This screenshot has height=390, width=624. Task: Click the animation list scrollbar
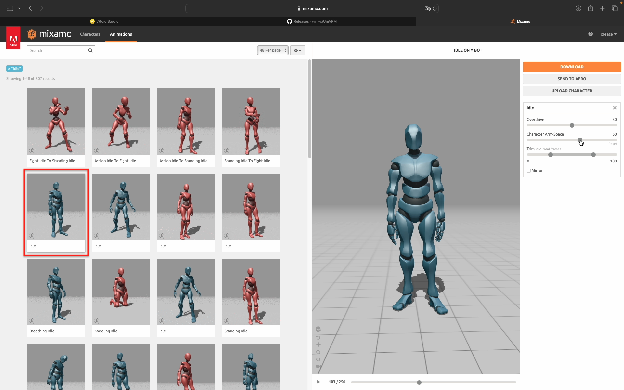[x=310, y=109]
